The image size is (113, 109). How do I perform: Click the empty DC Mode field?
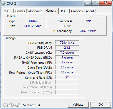[88, 26]
